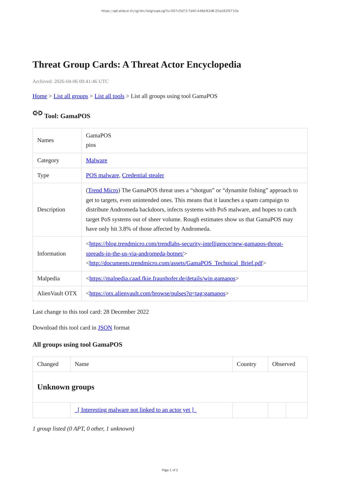Go to List all groups breadcrumb
The height and width of the screenshot is (481, 340).
coord(71,96)
